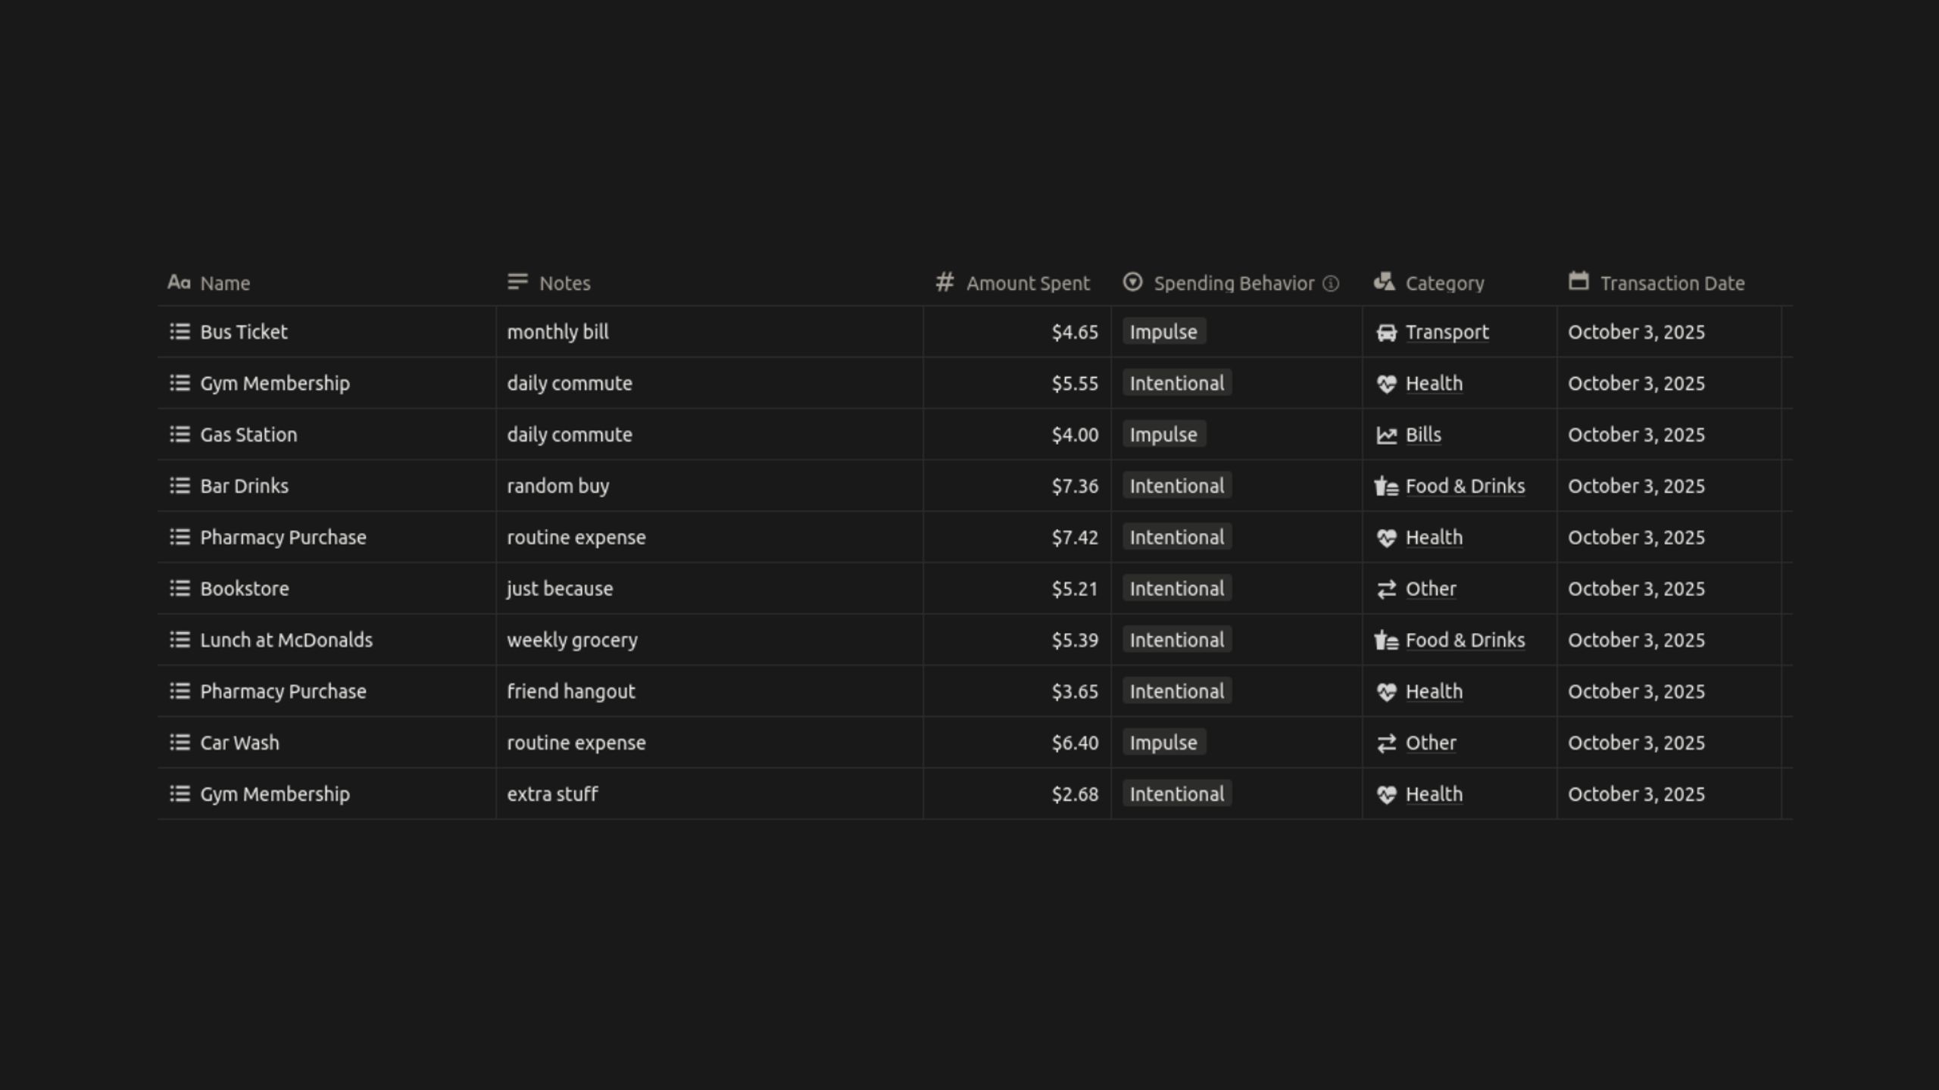Open the Amount Spent column header menu
1939x1090 pixels.
1017,283
